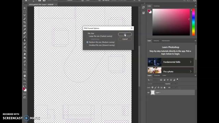Turn layer filtering on or off
This screenshot has height=123, width=219.
pos(177,79)
